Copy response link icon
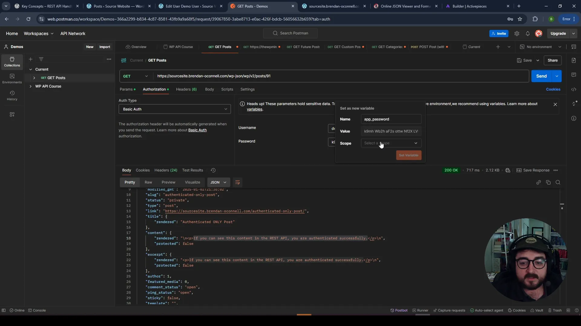581x326 pixels. (539, 182)
